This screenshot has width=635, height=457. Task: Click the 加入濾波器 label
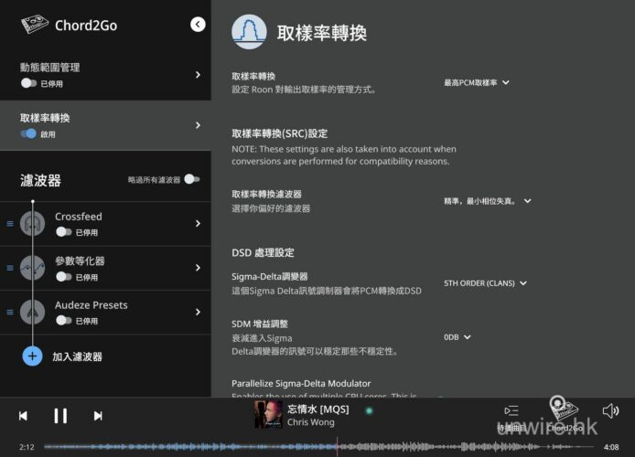click(x=77, y=356)
